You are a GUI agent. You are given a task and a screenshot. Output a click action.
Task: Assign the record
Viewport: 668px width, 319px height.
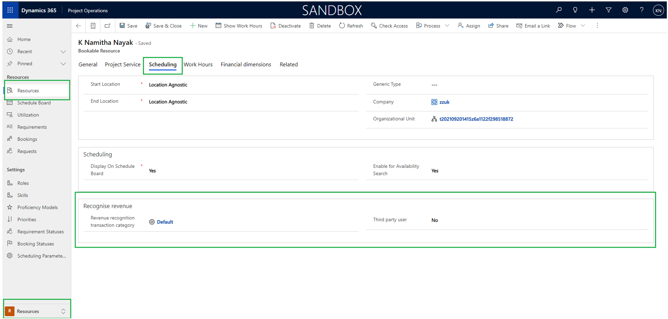tap(469, 26)
